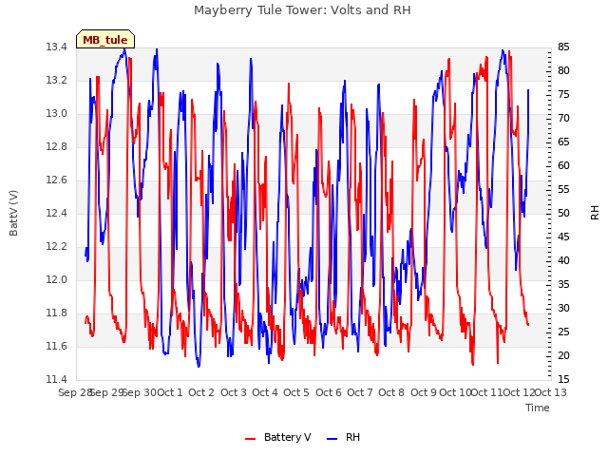The height and width of the screenshot is (456, 608).
Task: Click the 30 RH tick label
Action: coord(563,308)
